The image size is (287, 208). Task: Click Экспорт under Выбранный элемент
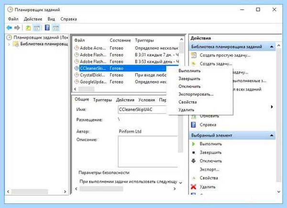point(210,169)
